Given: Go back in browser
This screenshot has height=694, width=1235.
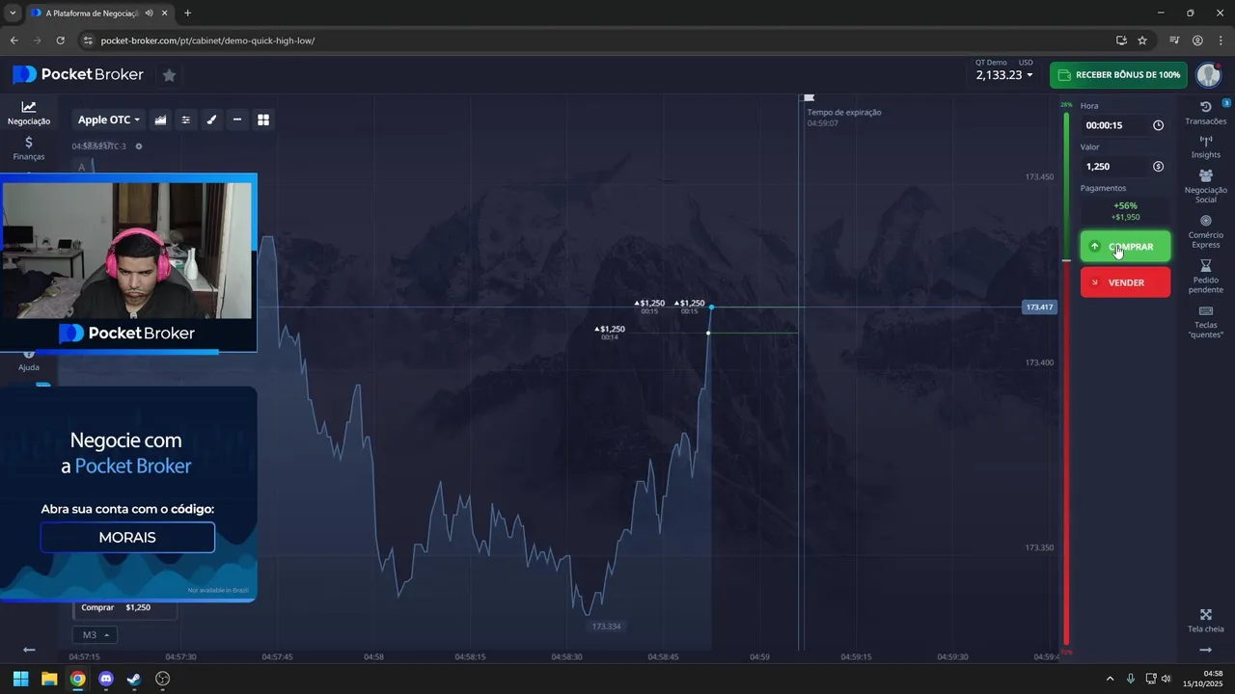Looking at the screenshot, I should coord(14,40).
